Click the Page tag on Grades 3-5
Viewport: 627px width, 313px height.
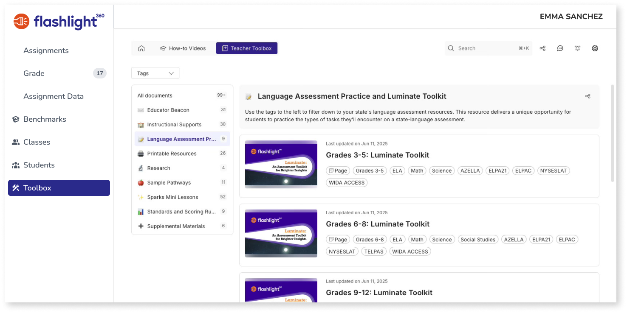[338, 171]
